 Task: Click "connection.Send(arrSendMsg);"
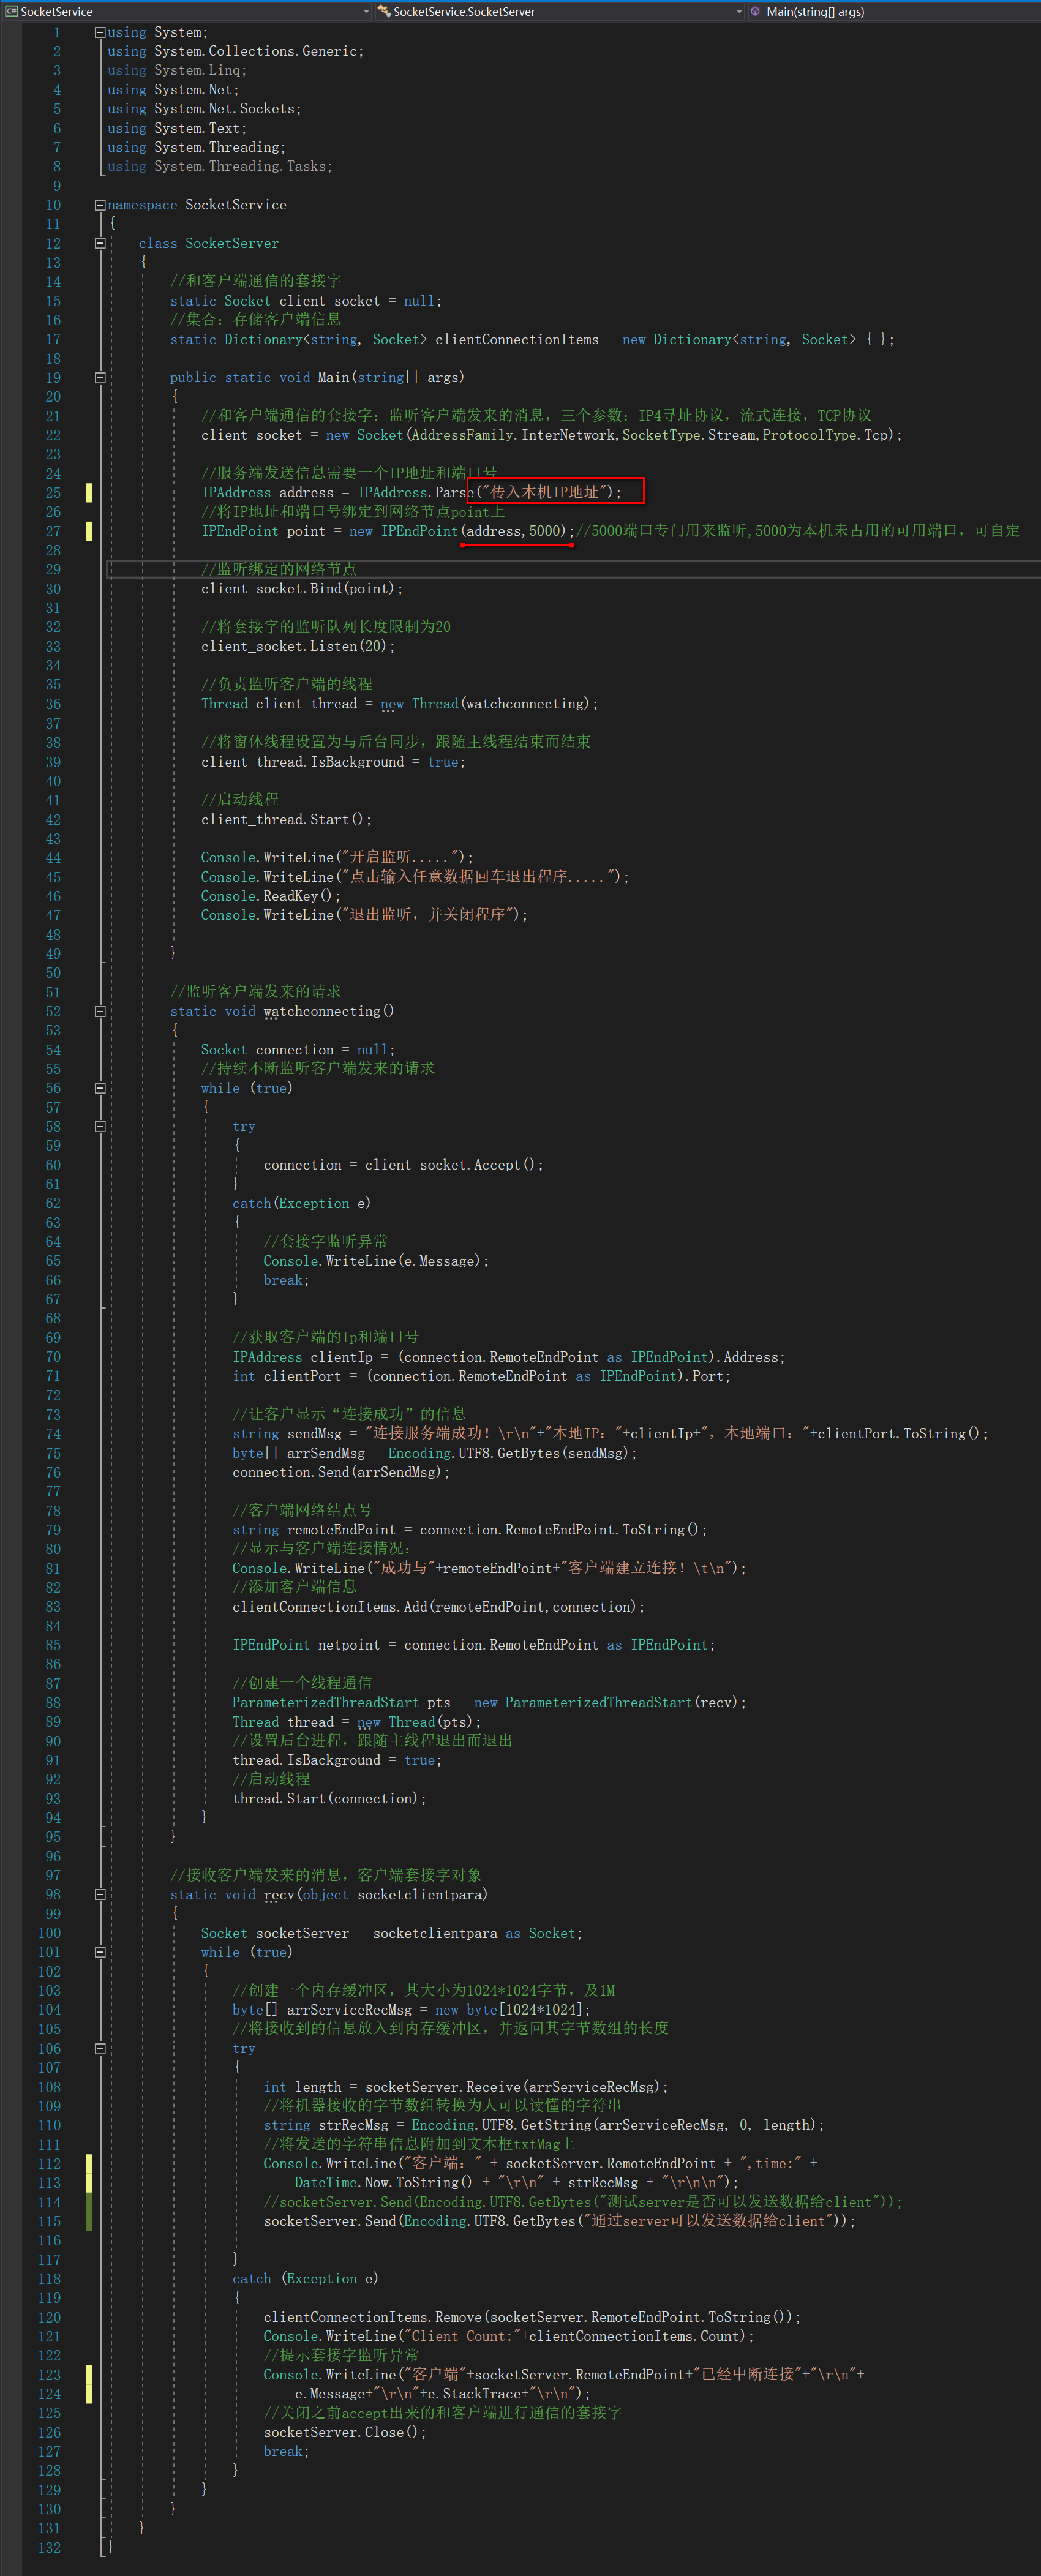(x=341, y=1472)
